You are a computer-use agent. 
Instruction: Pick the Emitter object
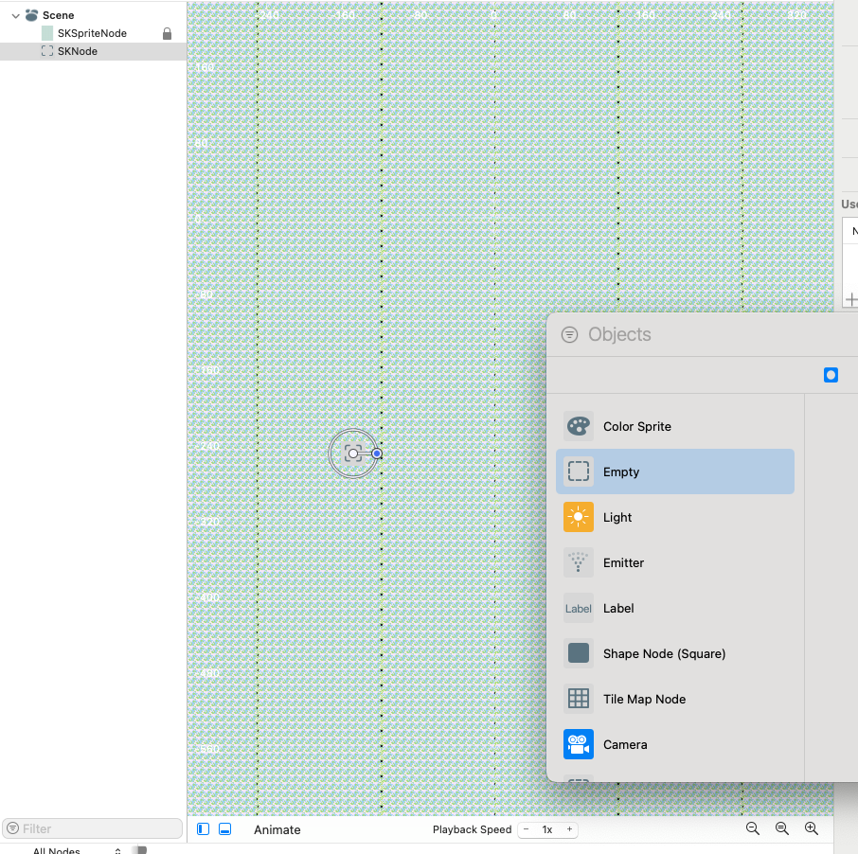622,562
